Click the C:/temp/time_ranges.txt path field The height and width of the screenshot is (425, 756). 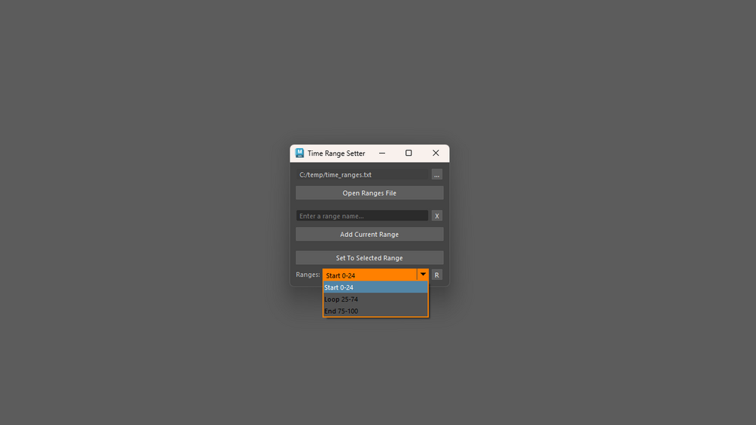coord(362,175)
